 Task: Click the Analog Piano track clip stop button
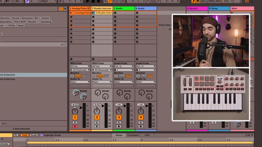point(71,59)
